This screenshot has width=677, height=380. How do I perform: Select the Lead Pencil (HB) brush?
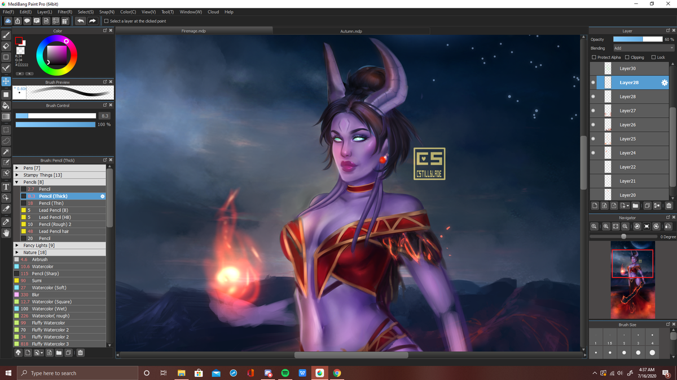tap(63, 217)
